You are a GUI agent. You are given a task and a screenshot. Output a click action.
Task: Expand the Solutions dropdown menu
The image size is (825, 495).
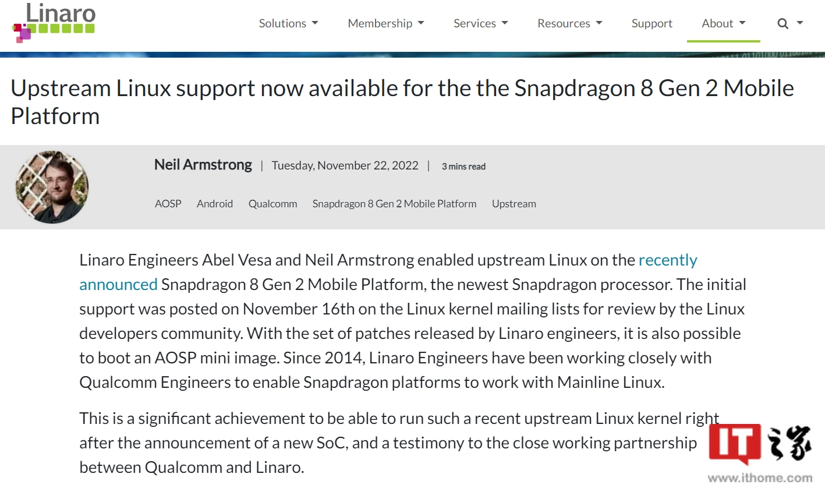(x=288, y=23)
